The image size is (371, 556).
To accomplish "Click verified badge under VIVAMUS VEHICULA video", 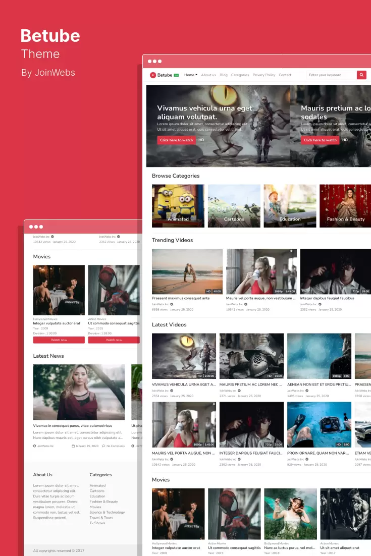I will pyautogui.click(x=172, y=391).
